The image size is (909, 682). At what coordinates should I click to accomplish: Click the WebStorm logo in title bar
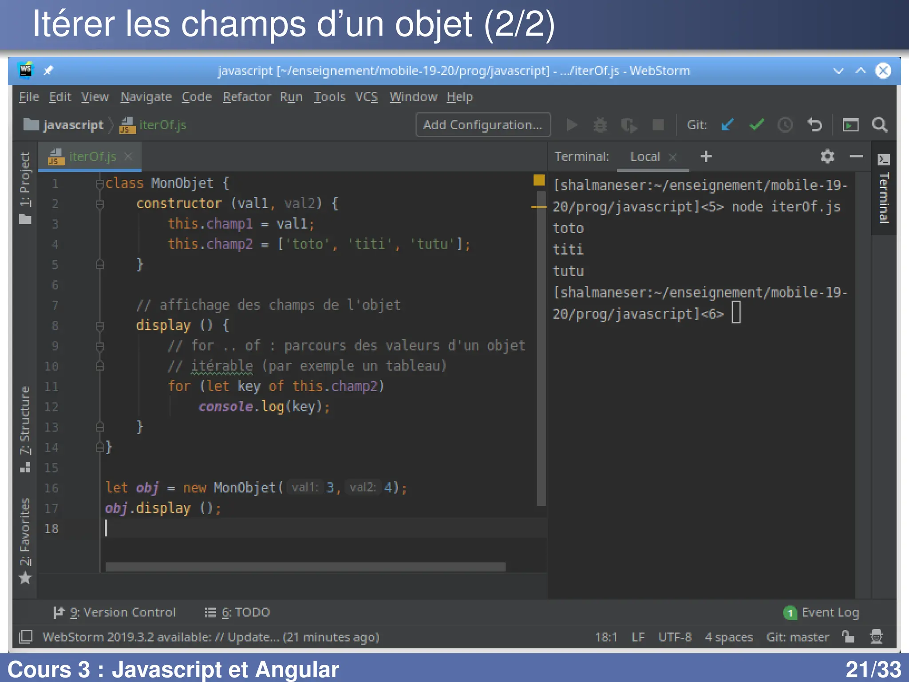(x=26, y=70)
